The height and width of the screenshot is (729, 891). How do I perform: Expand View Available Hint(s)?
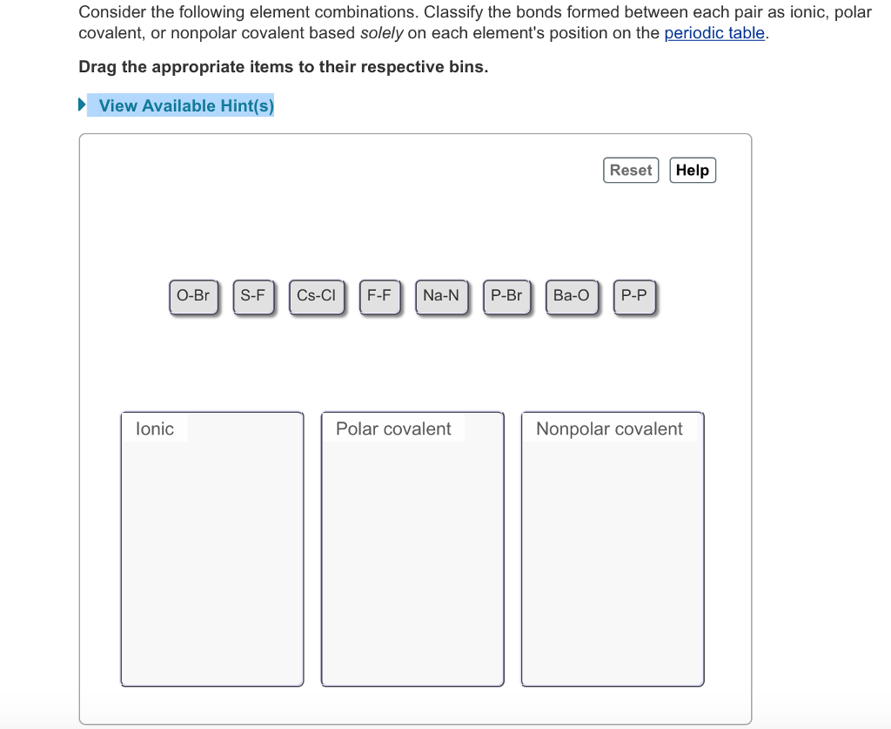click(186, 105)
